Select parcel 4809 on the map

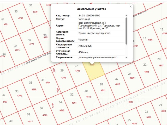(x=132, y=78)
